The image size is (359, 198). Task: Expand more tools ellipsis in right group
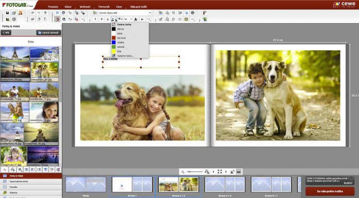coord(193,20)
